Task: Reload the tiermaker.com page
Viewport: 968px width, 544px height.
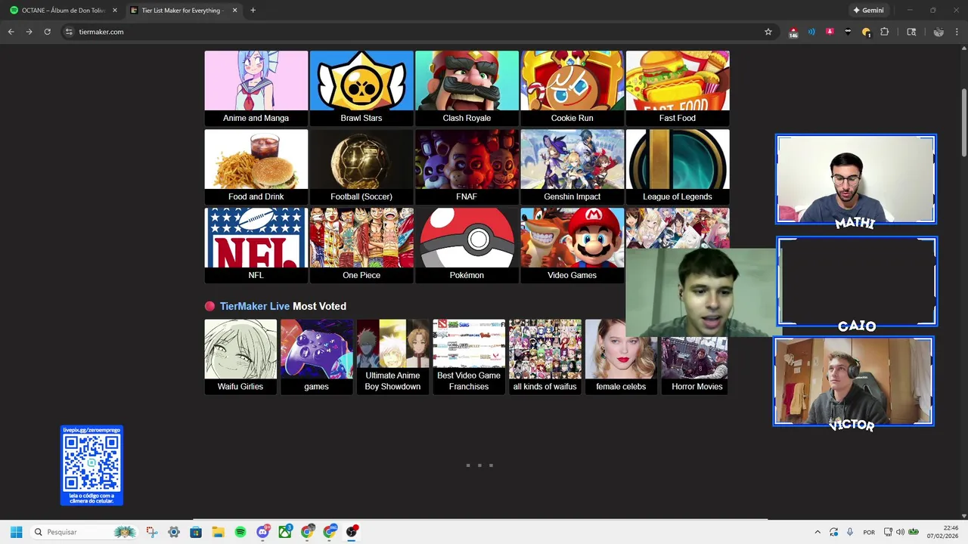Action: 47,32
